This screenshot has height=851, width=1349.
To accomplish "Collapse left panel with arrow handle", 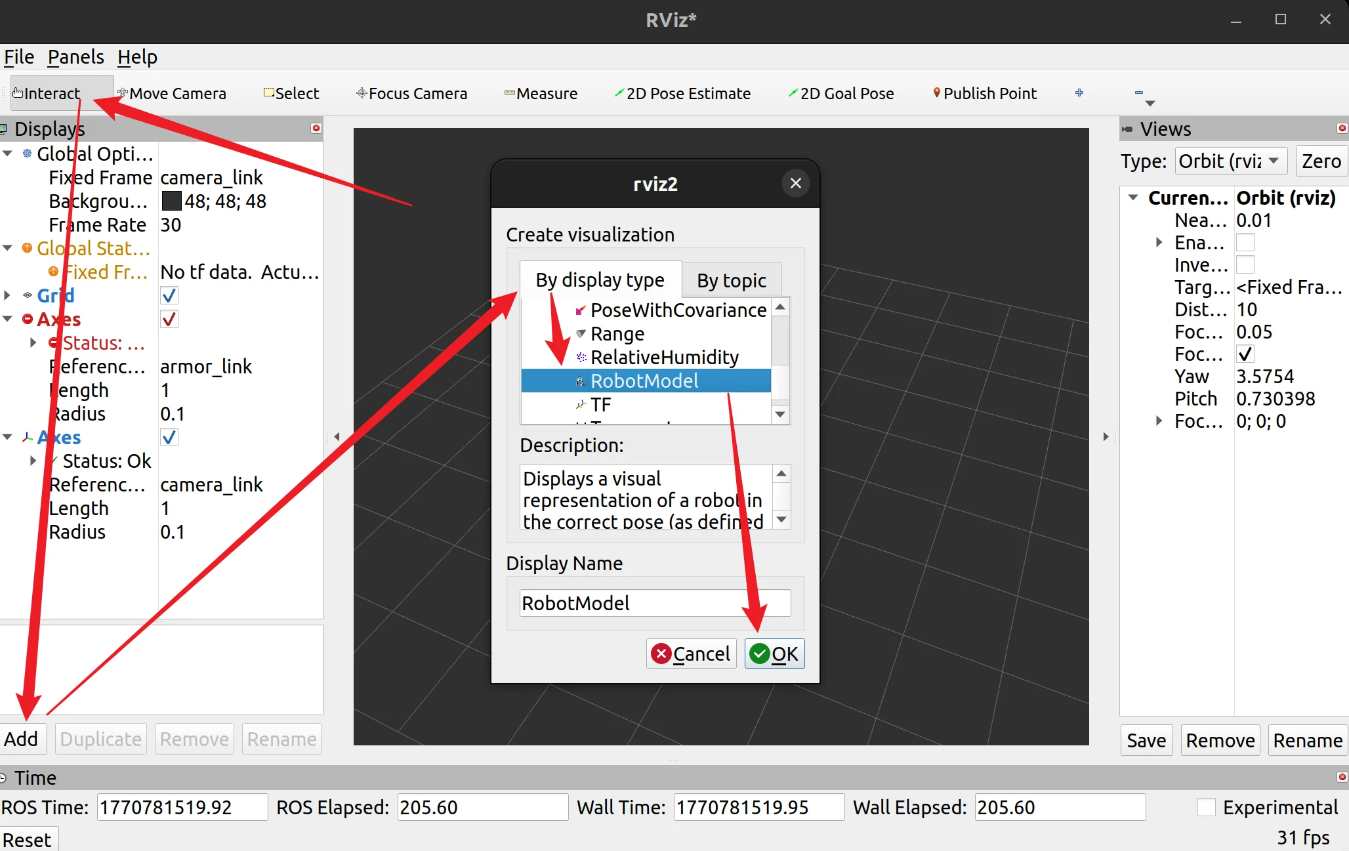I will 337,436.
